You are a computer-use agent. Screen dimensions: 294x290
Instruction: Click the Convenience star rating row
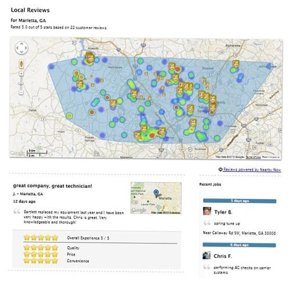coord(41,261)
